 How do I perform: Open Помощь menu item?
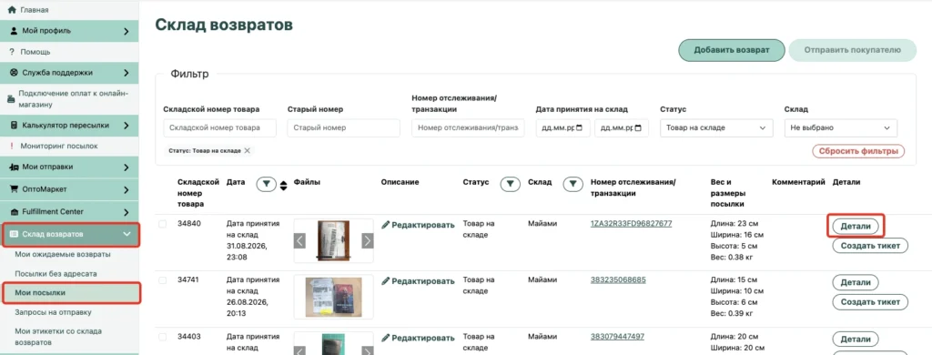coord(35,52)
